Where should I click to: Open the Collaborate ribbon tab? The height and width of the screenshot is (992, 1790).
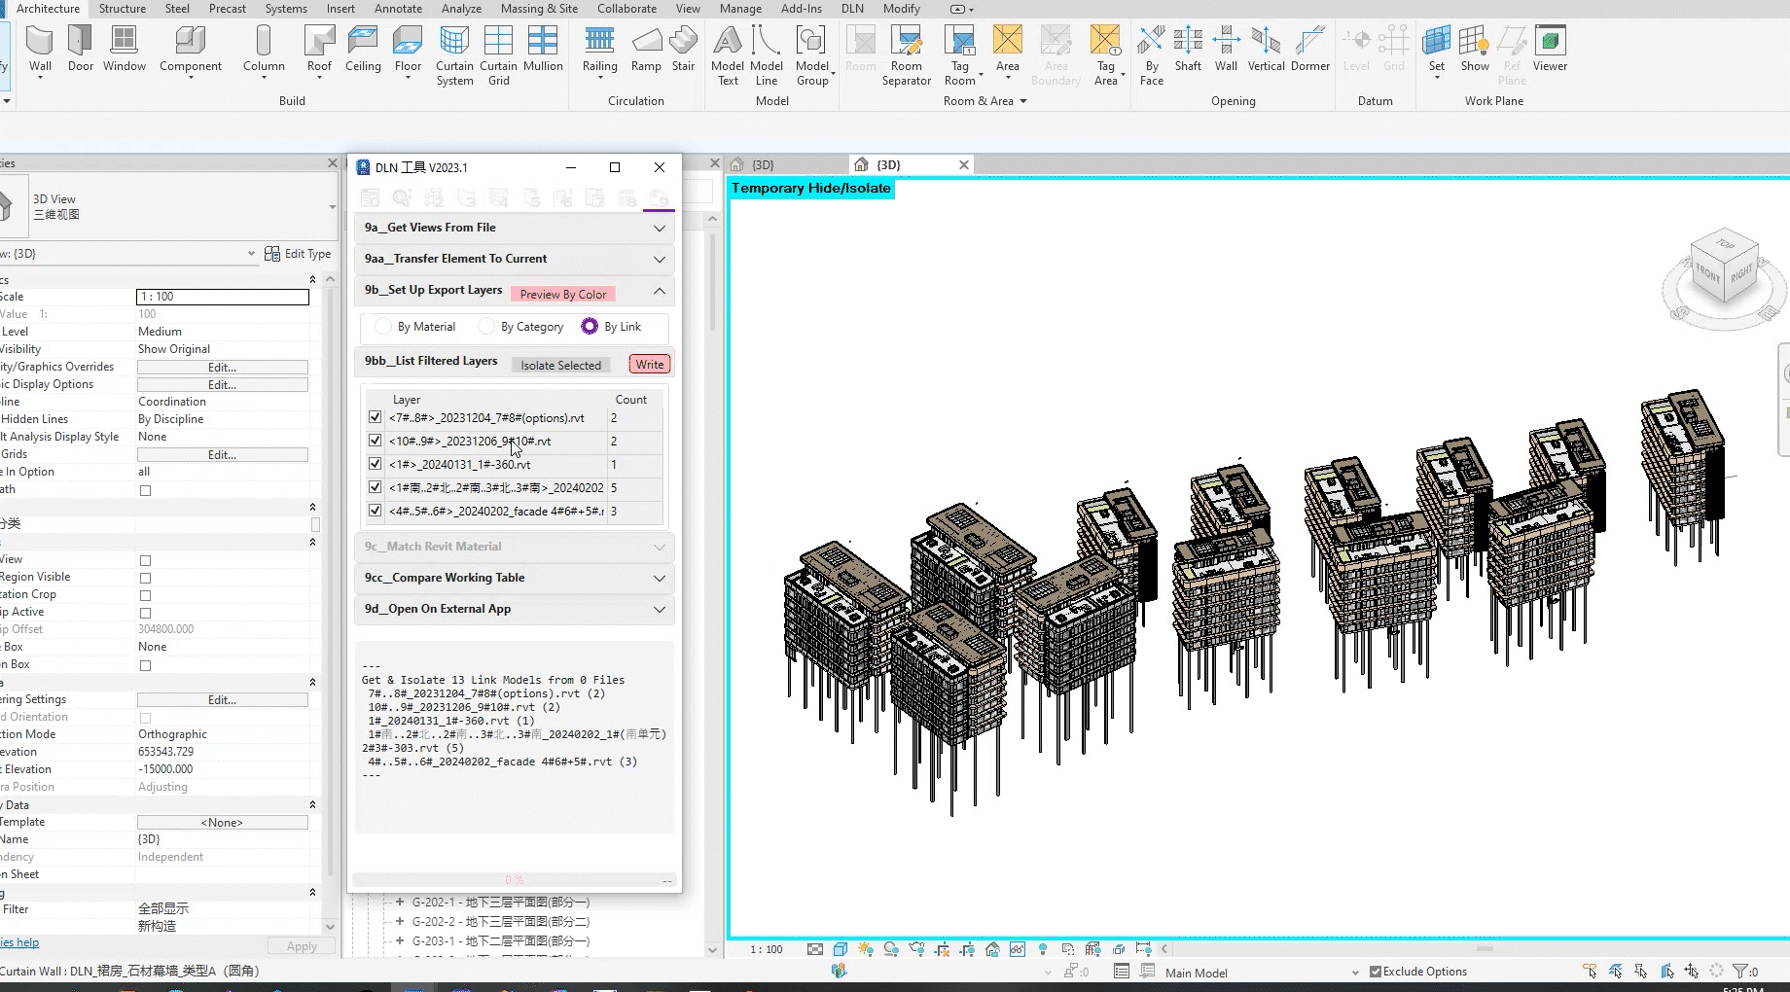[x=626, y=9]
